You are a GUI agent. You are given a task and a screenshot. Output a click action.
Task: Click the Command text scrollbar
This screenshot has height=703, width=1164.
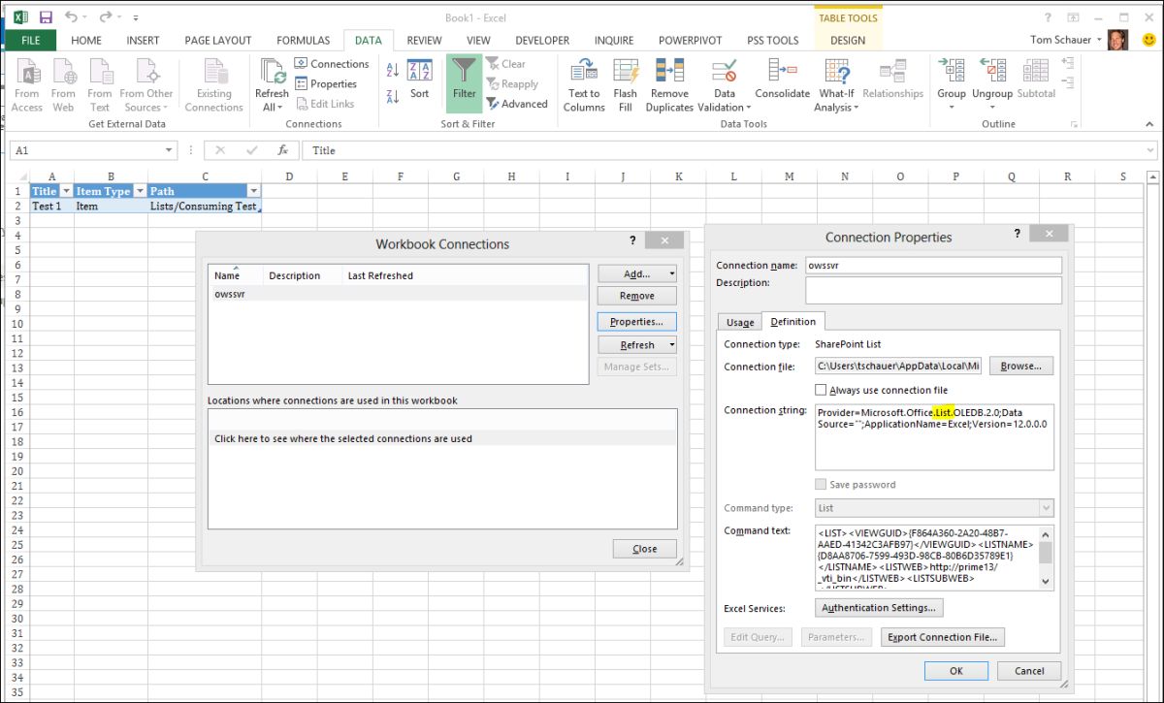pyautogui.click(x=1046, y=558)
